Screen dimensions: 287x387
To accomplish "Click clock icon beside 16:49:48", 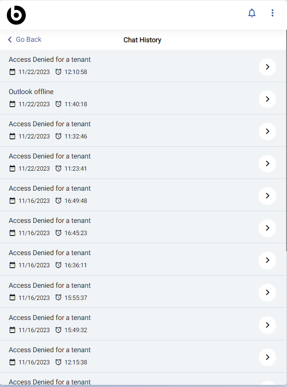I will (x=58, y=201).
